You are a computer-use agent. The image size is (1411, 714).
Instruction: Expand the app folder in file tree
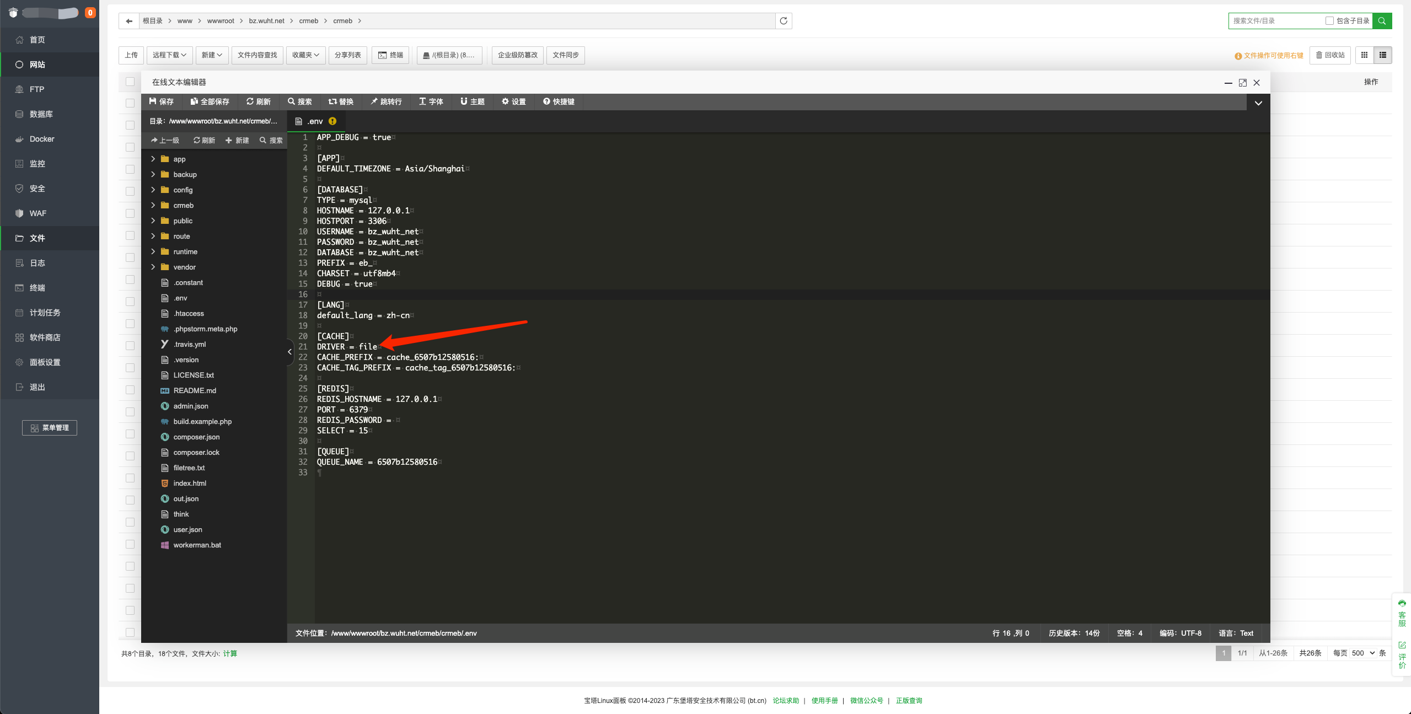[x=152, y=158]
